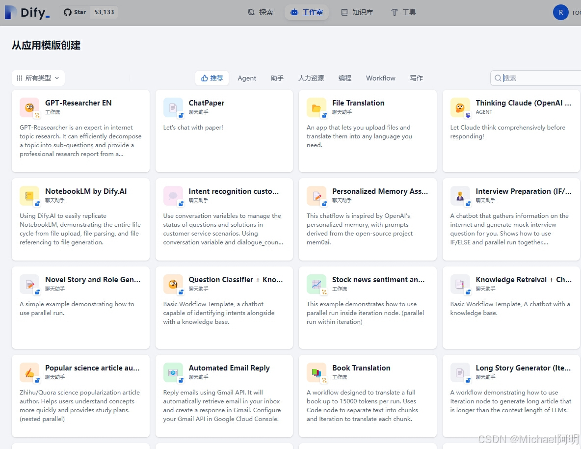Open the Automated Email Reply title
Viewport: 581px width, 449px height.
tap(229, 368)
